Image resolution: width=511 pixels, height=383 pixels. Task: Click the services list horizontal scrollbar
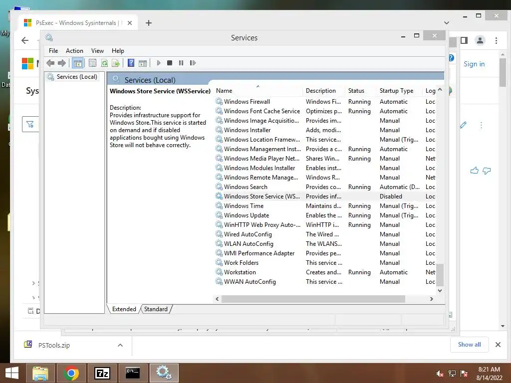pyautogui.click(x=313, y=299)
